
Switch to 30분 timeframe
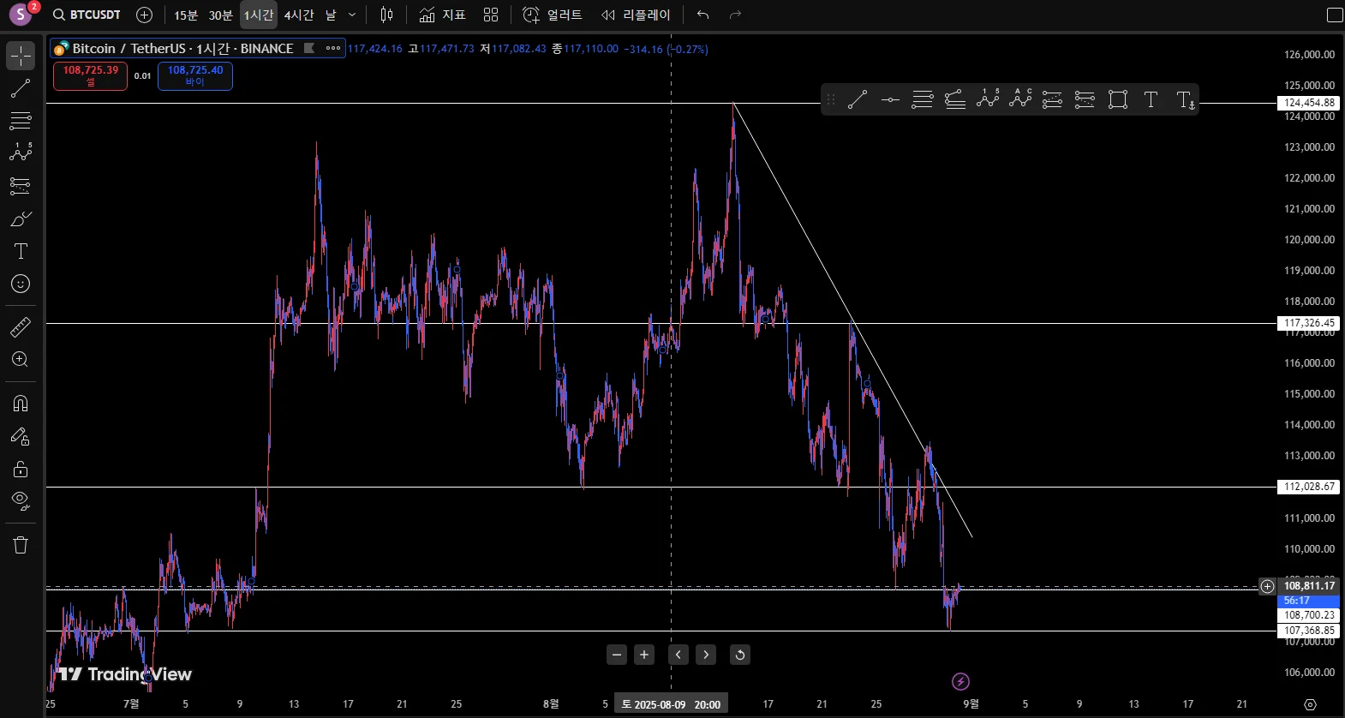[x=221, y=15]
